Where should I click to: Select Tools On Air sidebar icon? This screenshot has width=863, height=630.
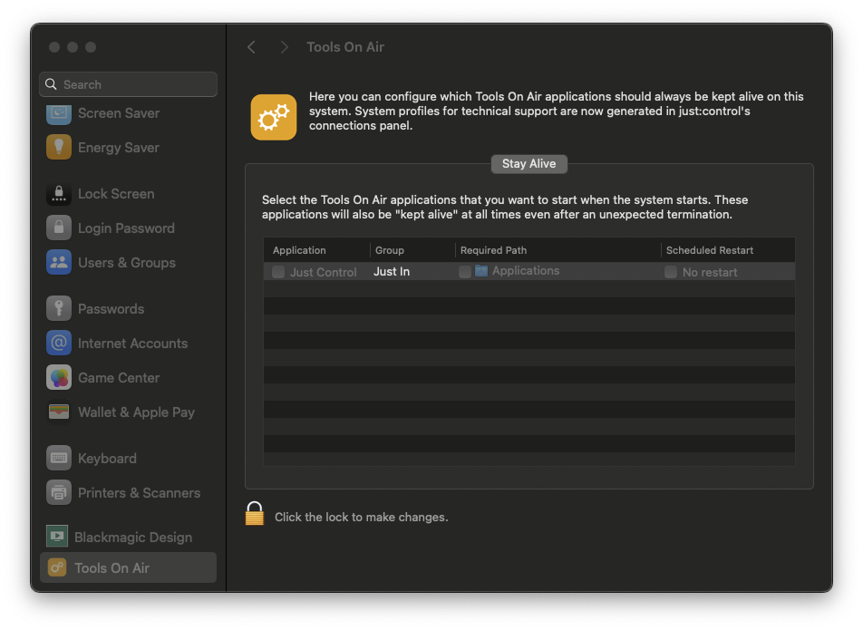coord(57,567)
